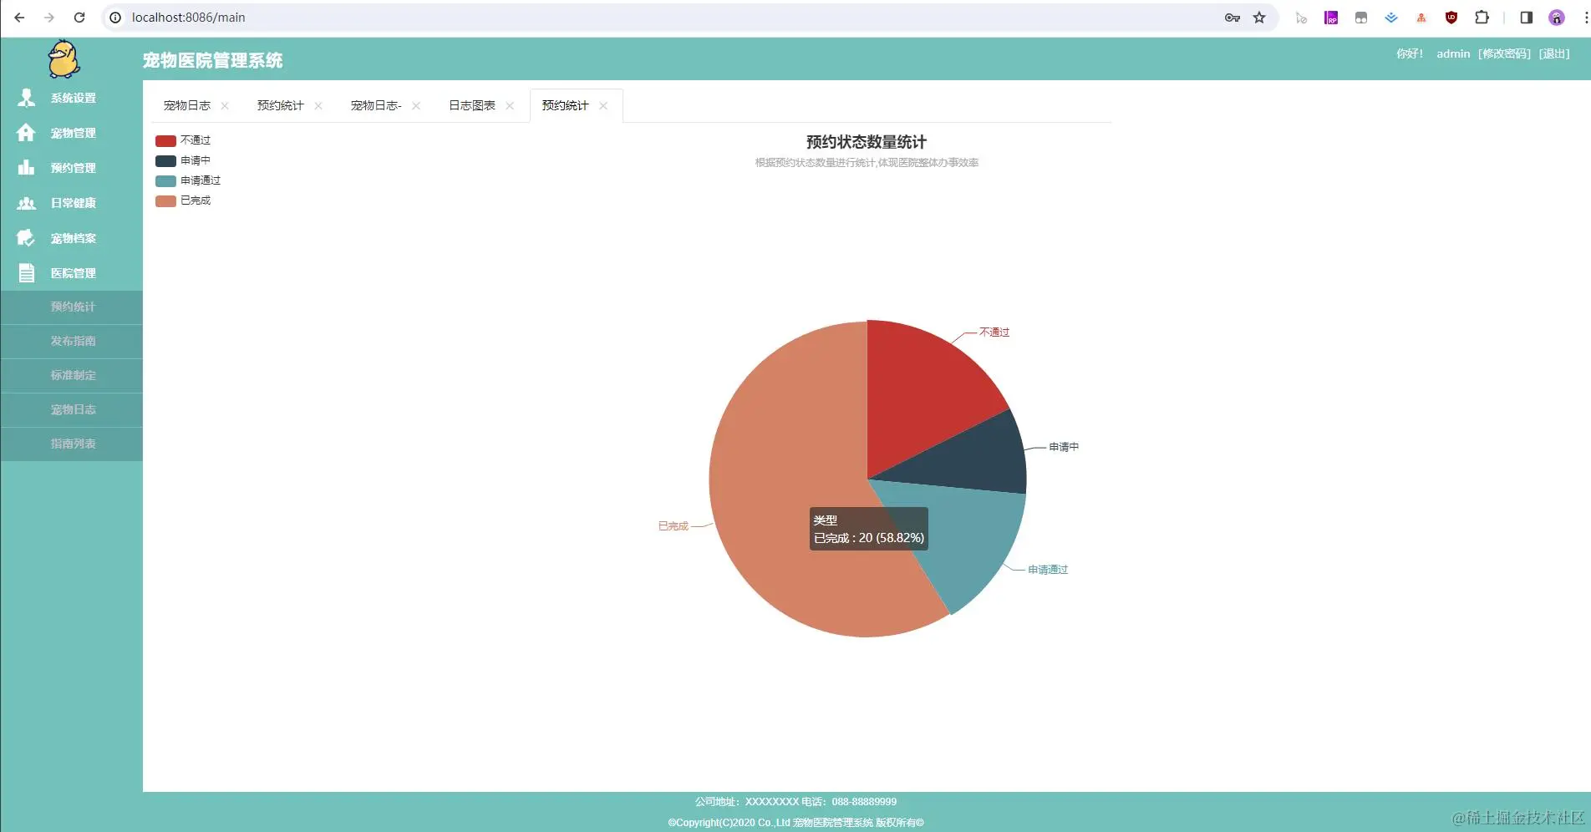Close the 宠物日志- tab
The width and height of the screenshot is (1591, 832).
(x=416, y=106)
